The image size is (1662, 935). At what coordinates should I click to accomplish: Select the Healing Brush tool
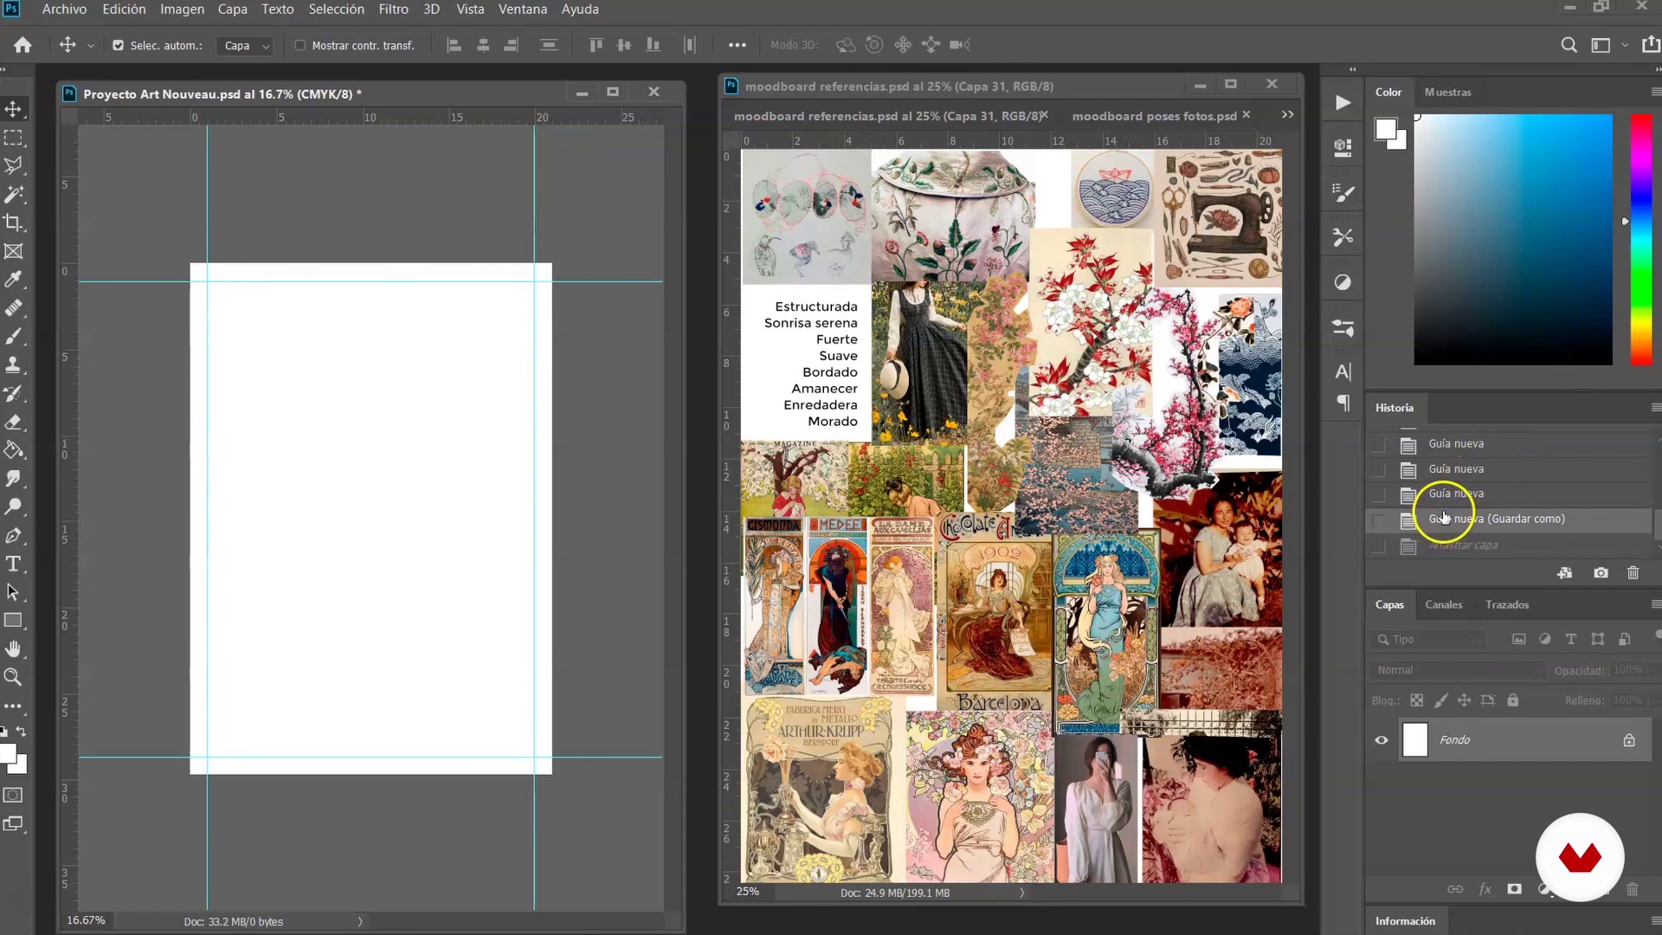coord(14,308)
